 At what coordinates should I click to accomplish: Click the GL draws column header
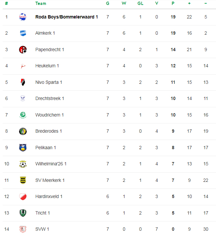[140, 4]
